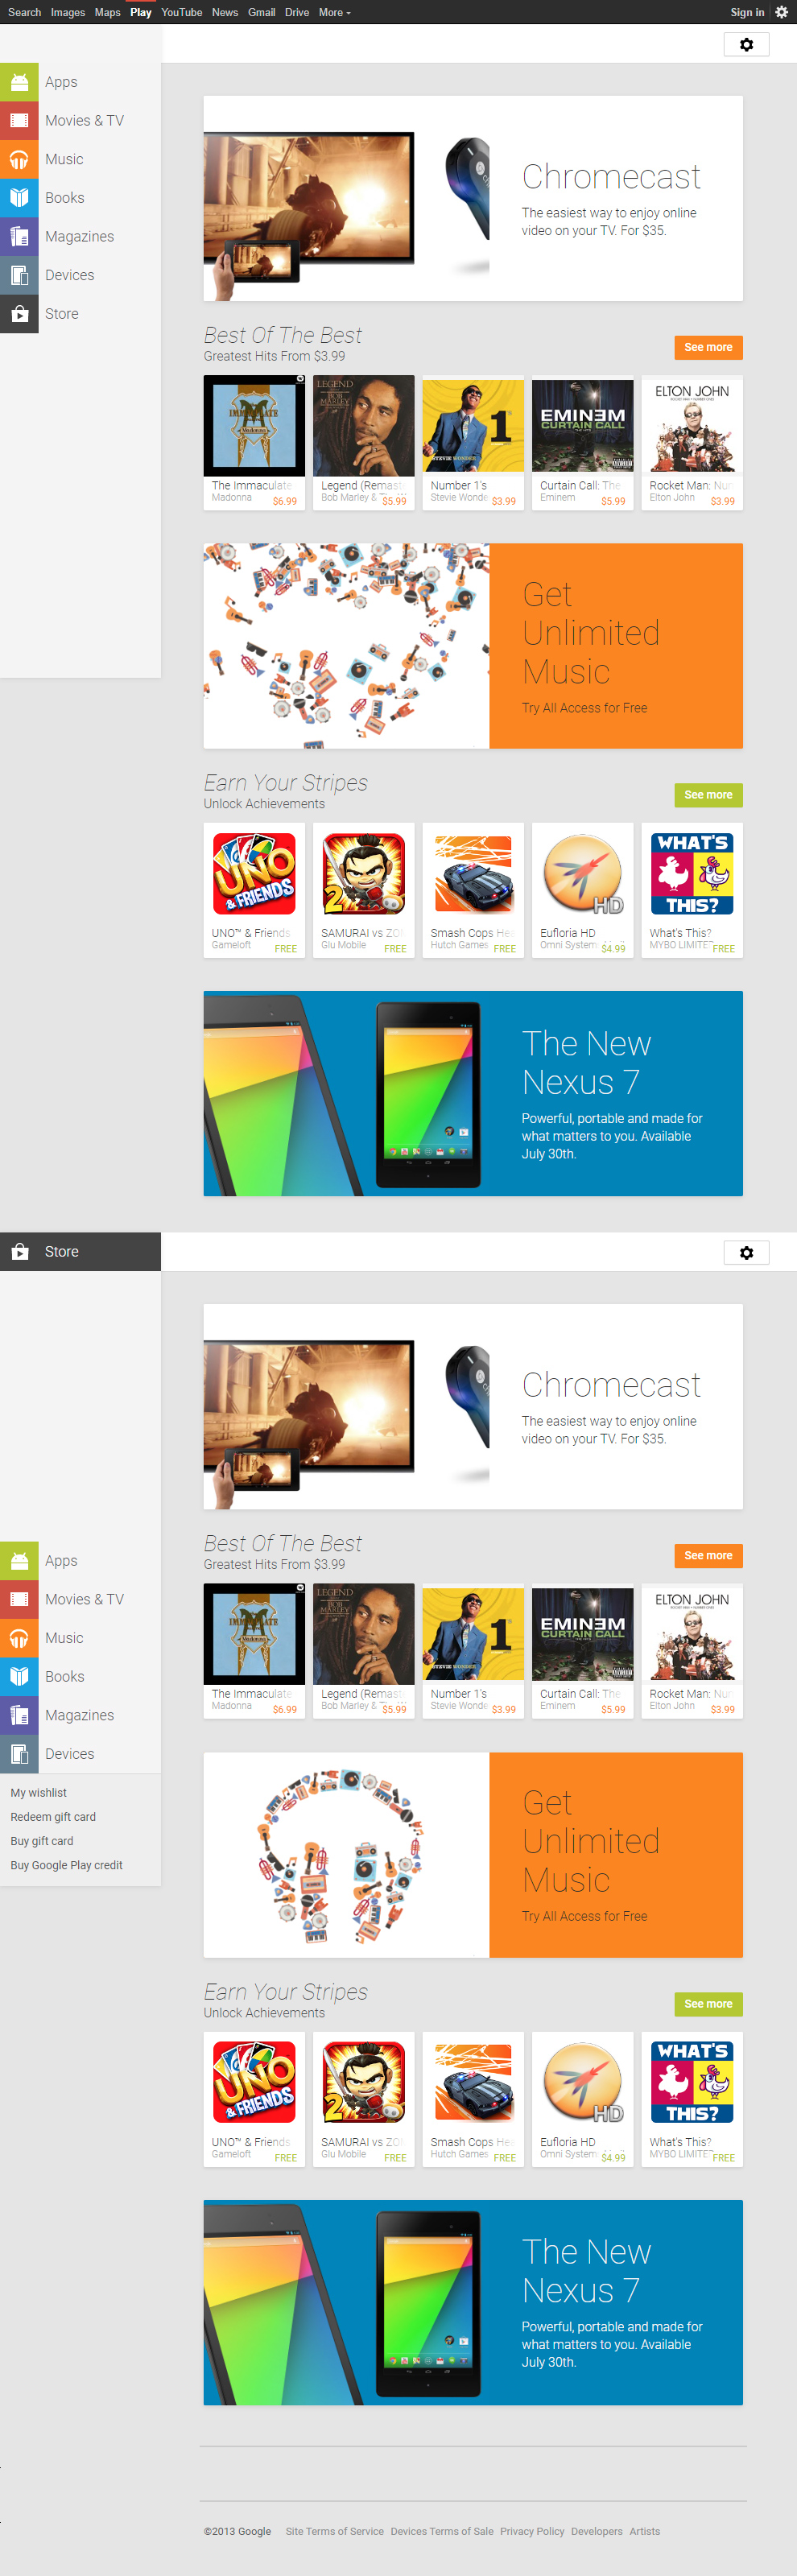Click the dark Store header label
The image size is (797, 2576).
tap(62, 1252)
